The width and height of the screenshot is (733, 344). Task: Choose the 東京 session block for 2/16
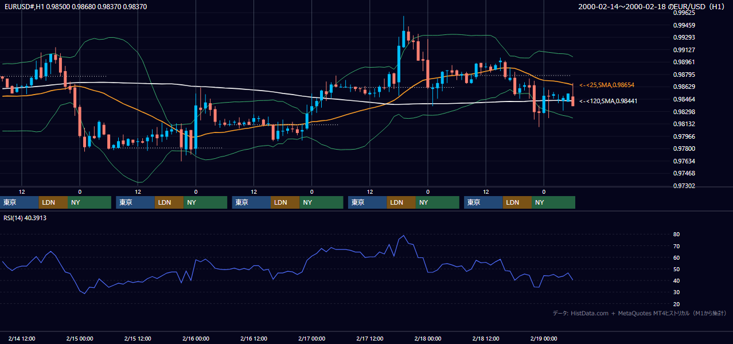pos(252,202)
